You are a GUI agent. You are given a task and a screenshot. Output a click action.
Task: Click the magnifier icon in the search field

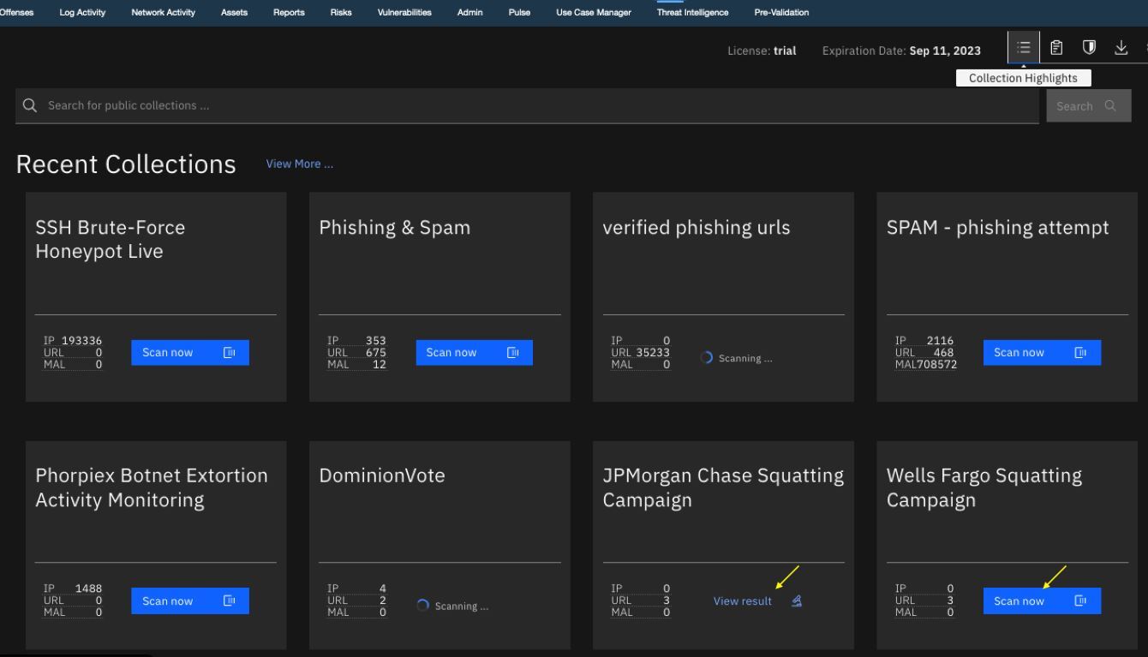30,106
